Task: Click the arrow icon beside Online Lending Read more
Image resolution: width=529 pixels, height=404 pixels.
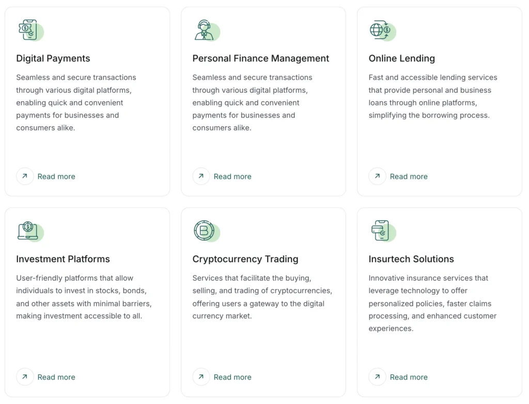Action: click(377, 176)
